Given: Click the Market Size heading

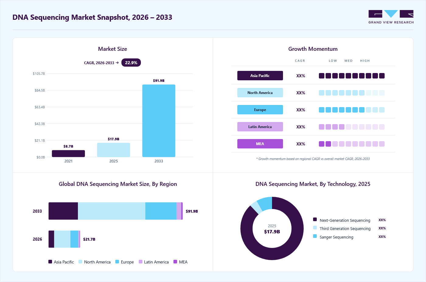Looking at the screenshot, I should (x=113, y=49).
